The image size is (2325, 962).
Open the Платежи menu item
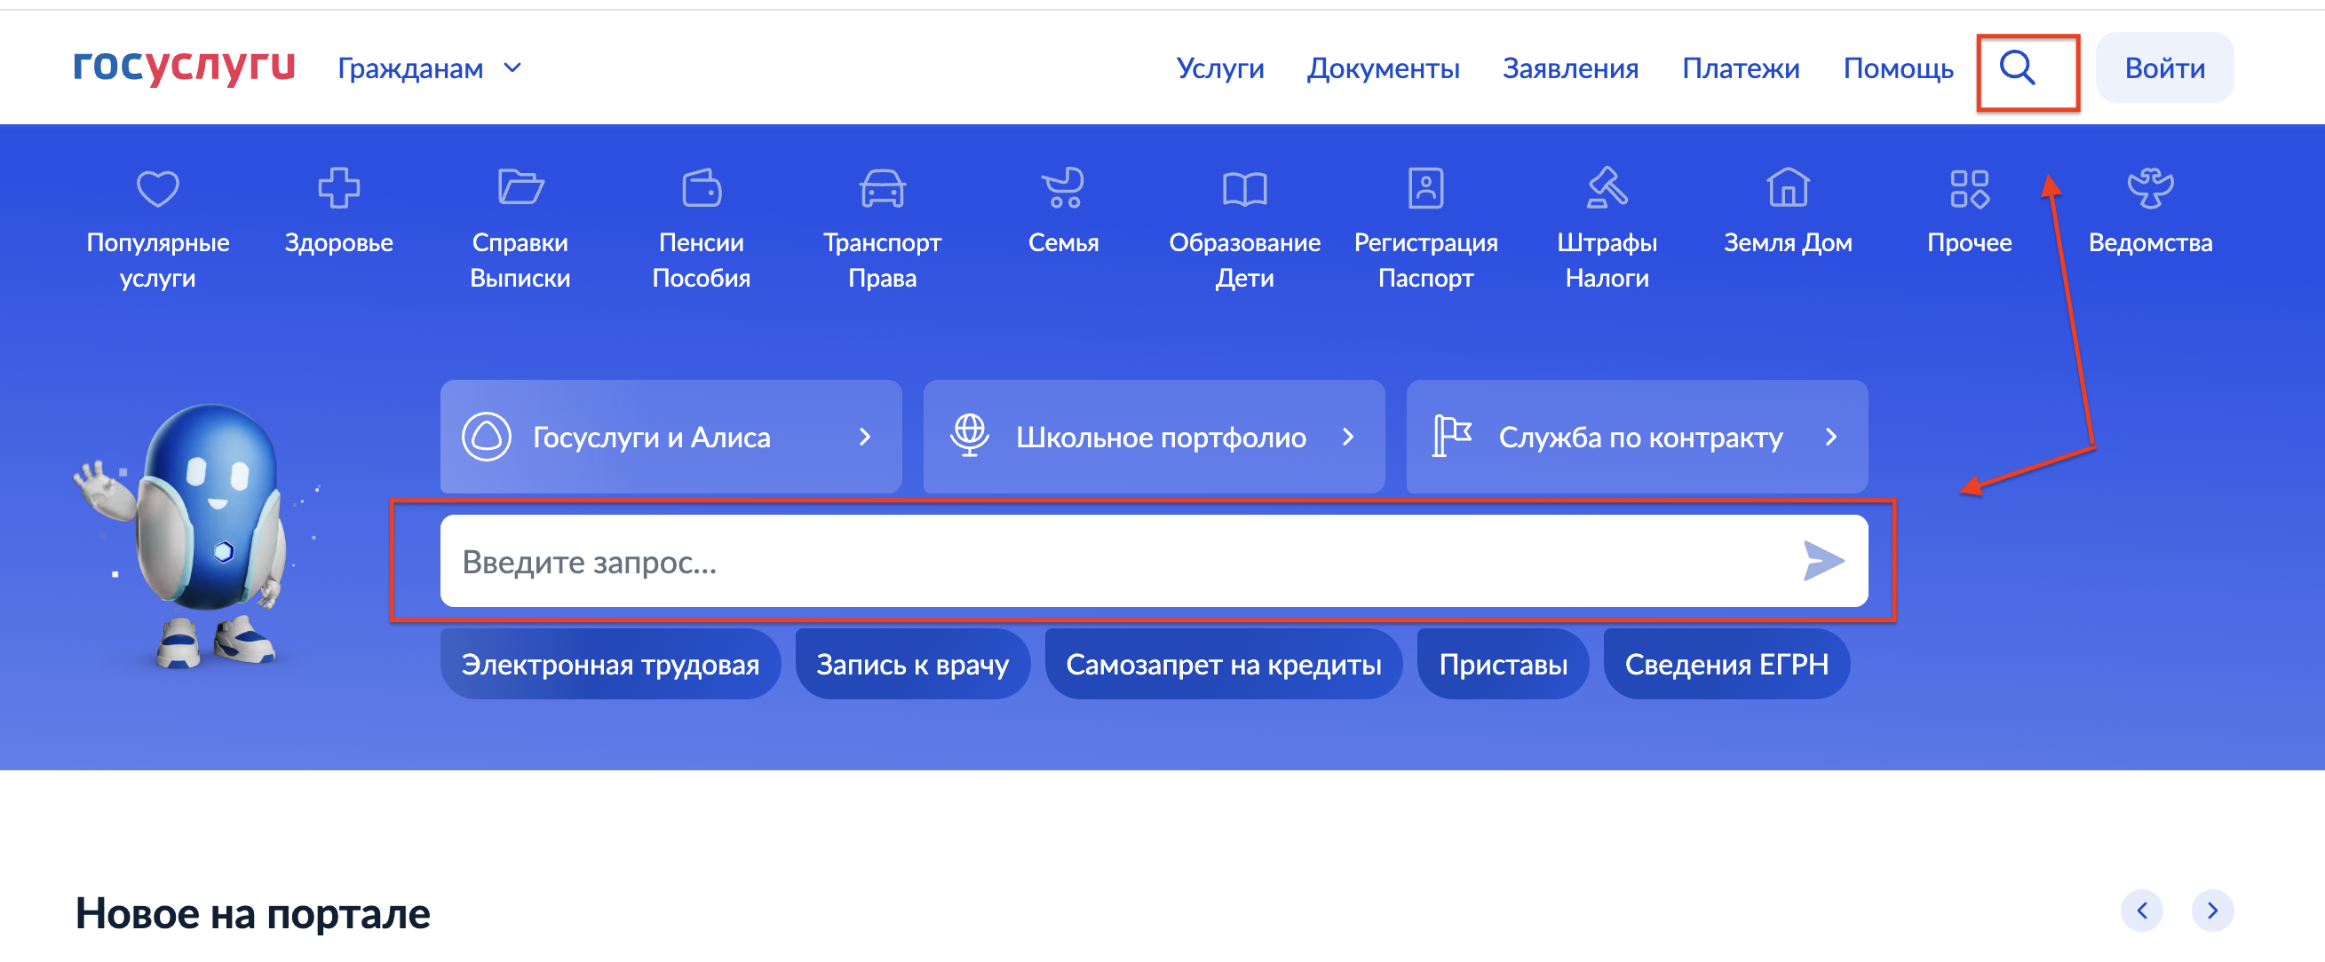1741,68
